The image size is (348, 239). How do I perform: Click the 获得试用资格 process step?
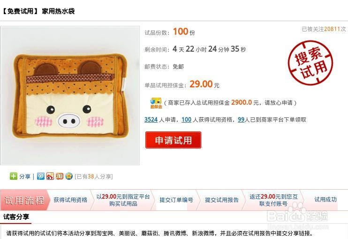point(70,200)
